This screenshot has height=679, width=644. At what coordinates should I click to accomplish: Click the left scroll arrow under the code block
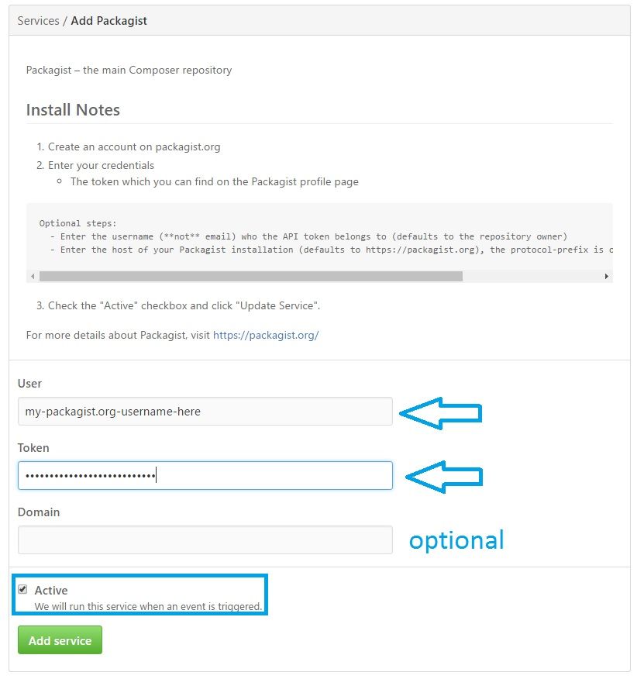pos(33,277)
